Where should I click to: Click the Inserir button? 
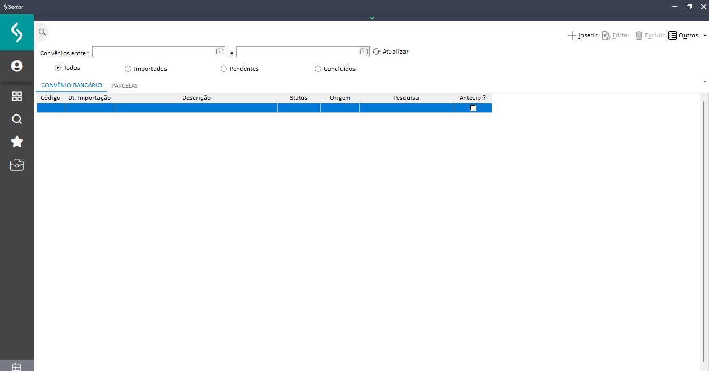coord(583,35)
